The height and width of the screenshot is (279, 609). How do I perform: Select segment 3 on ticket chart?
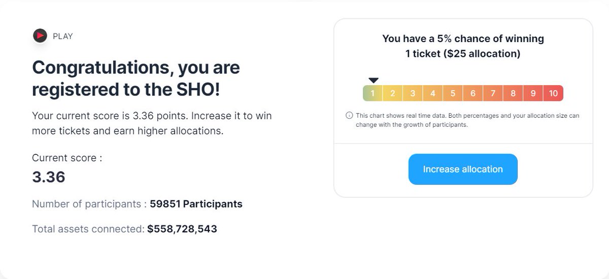[413, 93]
